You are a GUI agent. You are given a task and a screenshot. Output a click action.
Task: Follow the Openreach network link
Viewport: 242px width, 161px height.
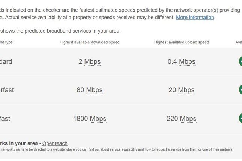point(55,143)
